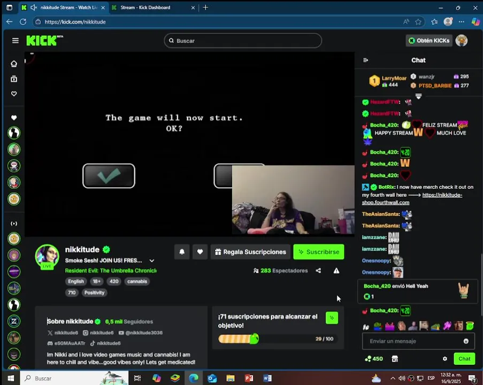Image resolution: width=483 pixels, height=385 pixels.
Task: Open the Browse icon in left sidebar
Action: [x=14, y=79]
